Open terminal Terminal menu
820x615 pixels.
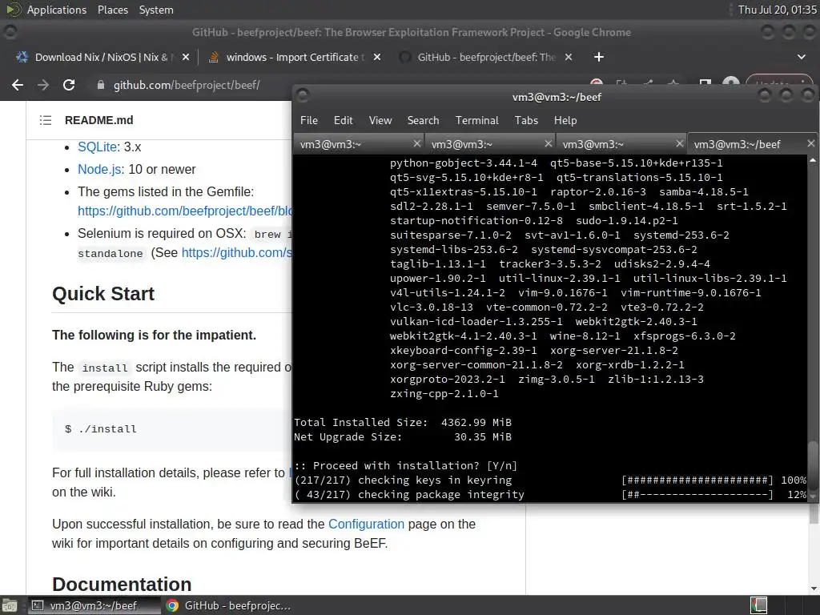click(x=477, y=120)
